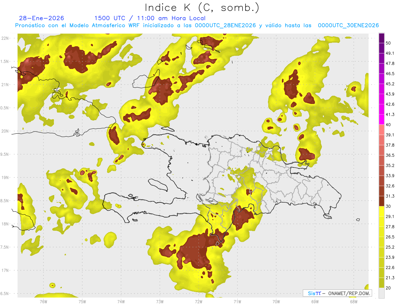This screenshot has width=397, height=306.
Task: Pick the grey swatch below 20 on the scale
Action: (x=381, y=293)
